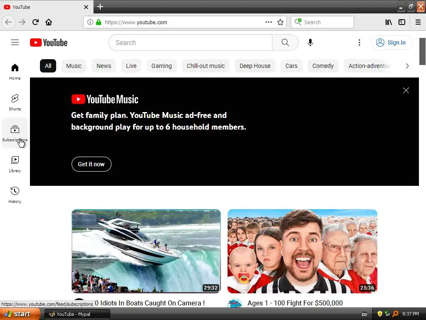
Task: Open History in the sidebar
Action: point(15,195)
